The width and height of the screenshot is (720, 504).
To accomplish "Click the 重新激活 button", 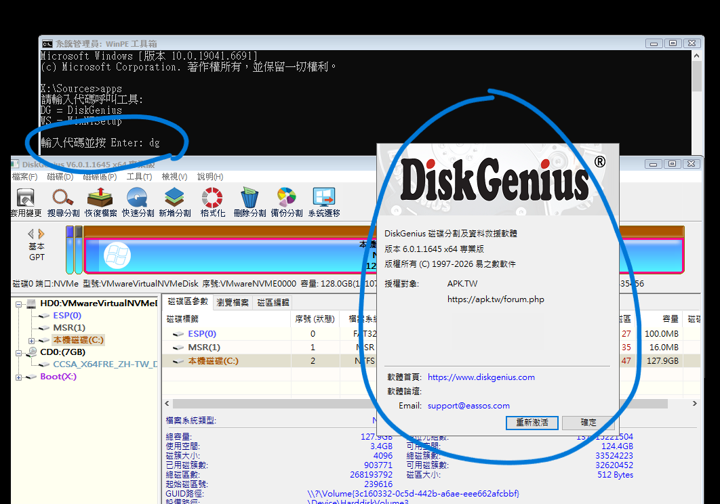I will (x=532, y=423).
